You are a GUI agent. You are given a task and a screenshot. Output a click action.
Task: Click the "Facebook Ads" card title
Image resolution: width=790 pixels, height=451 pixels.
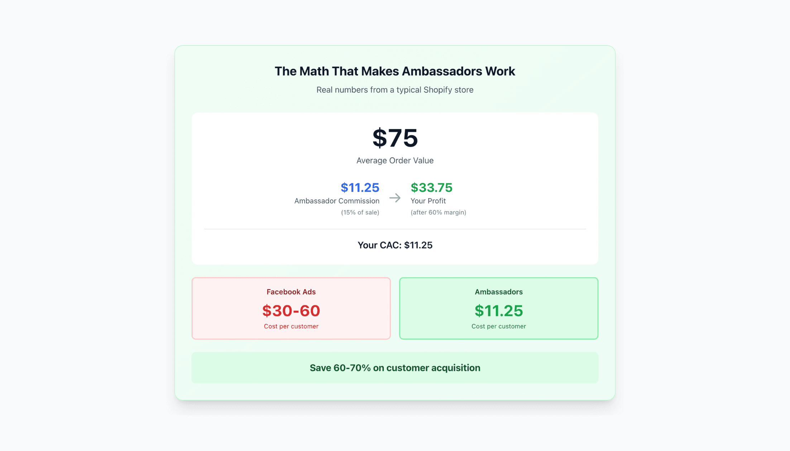coord(291,292)
